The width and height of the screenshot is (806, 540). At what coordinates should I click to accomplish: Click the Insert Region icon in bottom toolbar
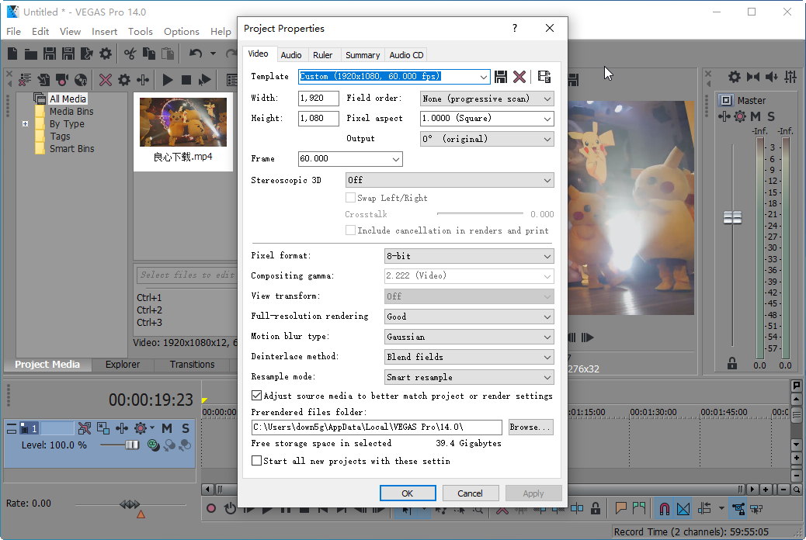pyautogui.click(x=639, y=509)
